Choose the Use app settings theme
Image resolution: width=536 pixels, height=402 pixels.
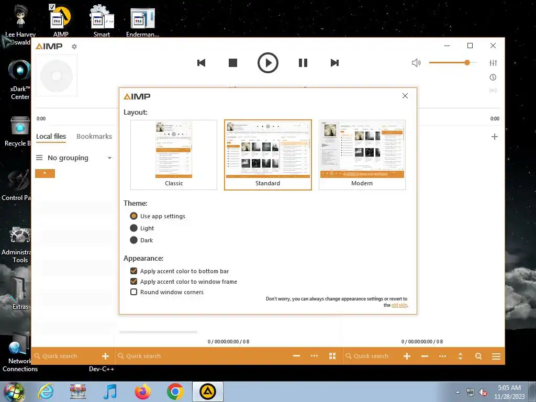(158, 216)
